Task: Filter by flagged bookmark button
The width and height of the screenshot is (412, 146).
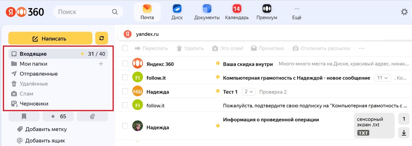Action: pos(24,117)
